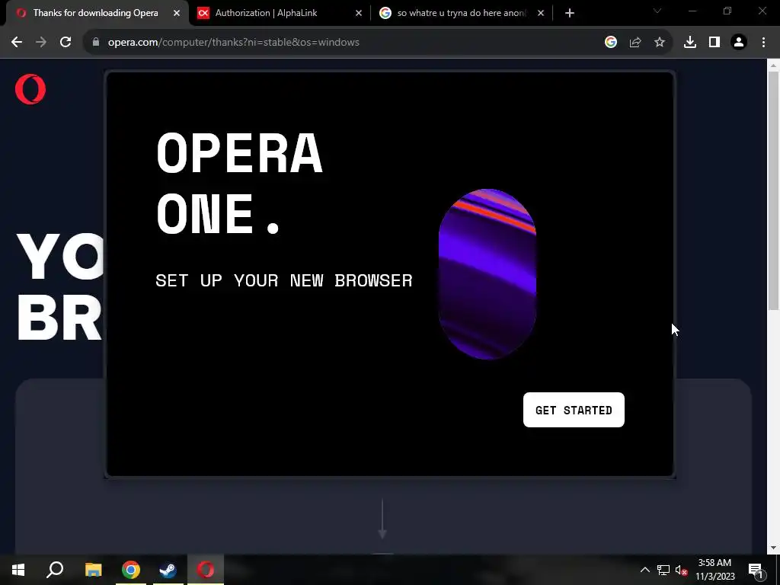The height and width of the screenshot is (585, 780).
Task: Share this page using the share icon
Action: (635, 43)
